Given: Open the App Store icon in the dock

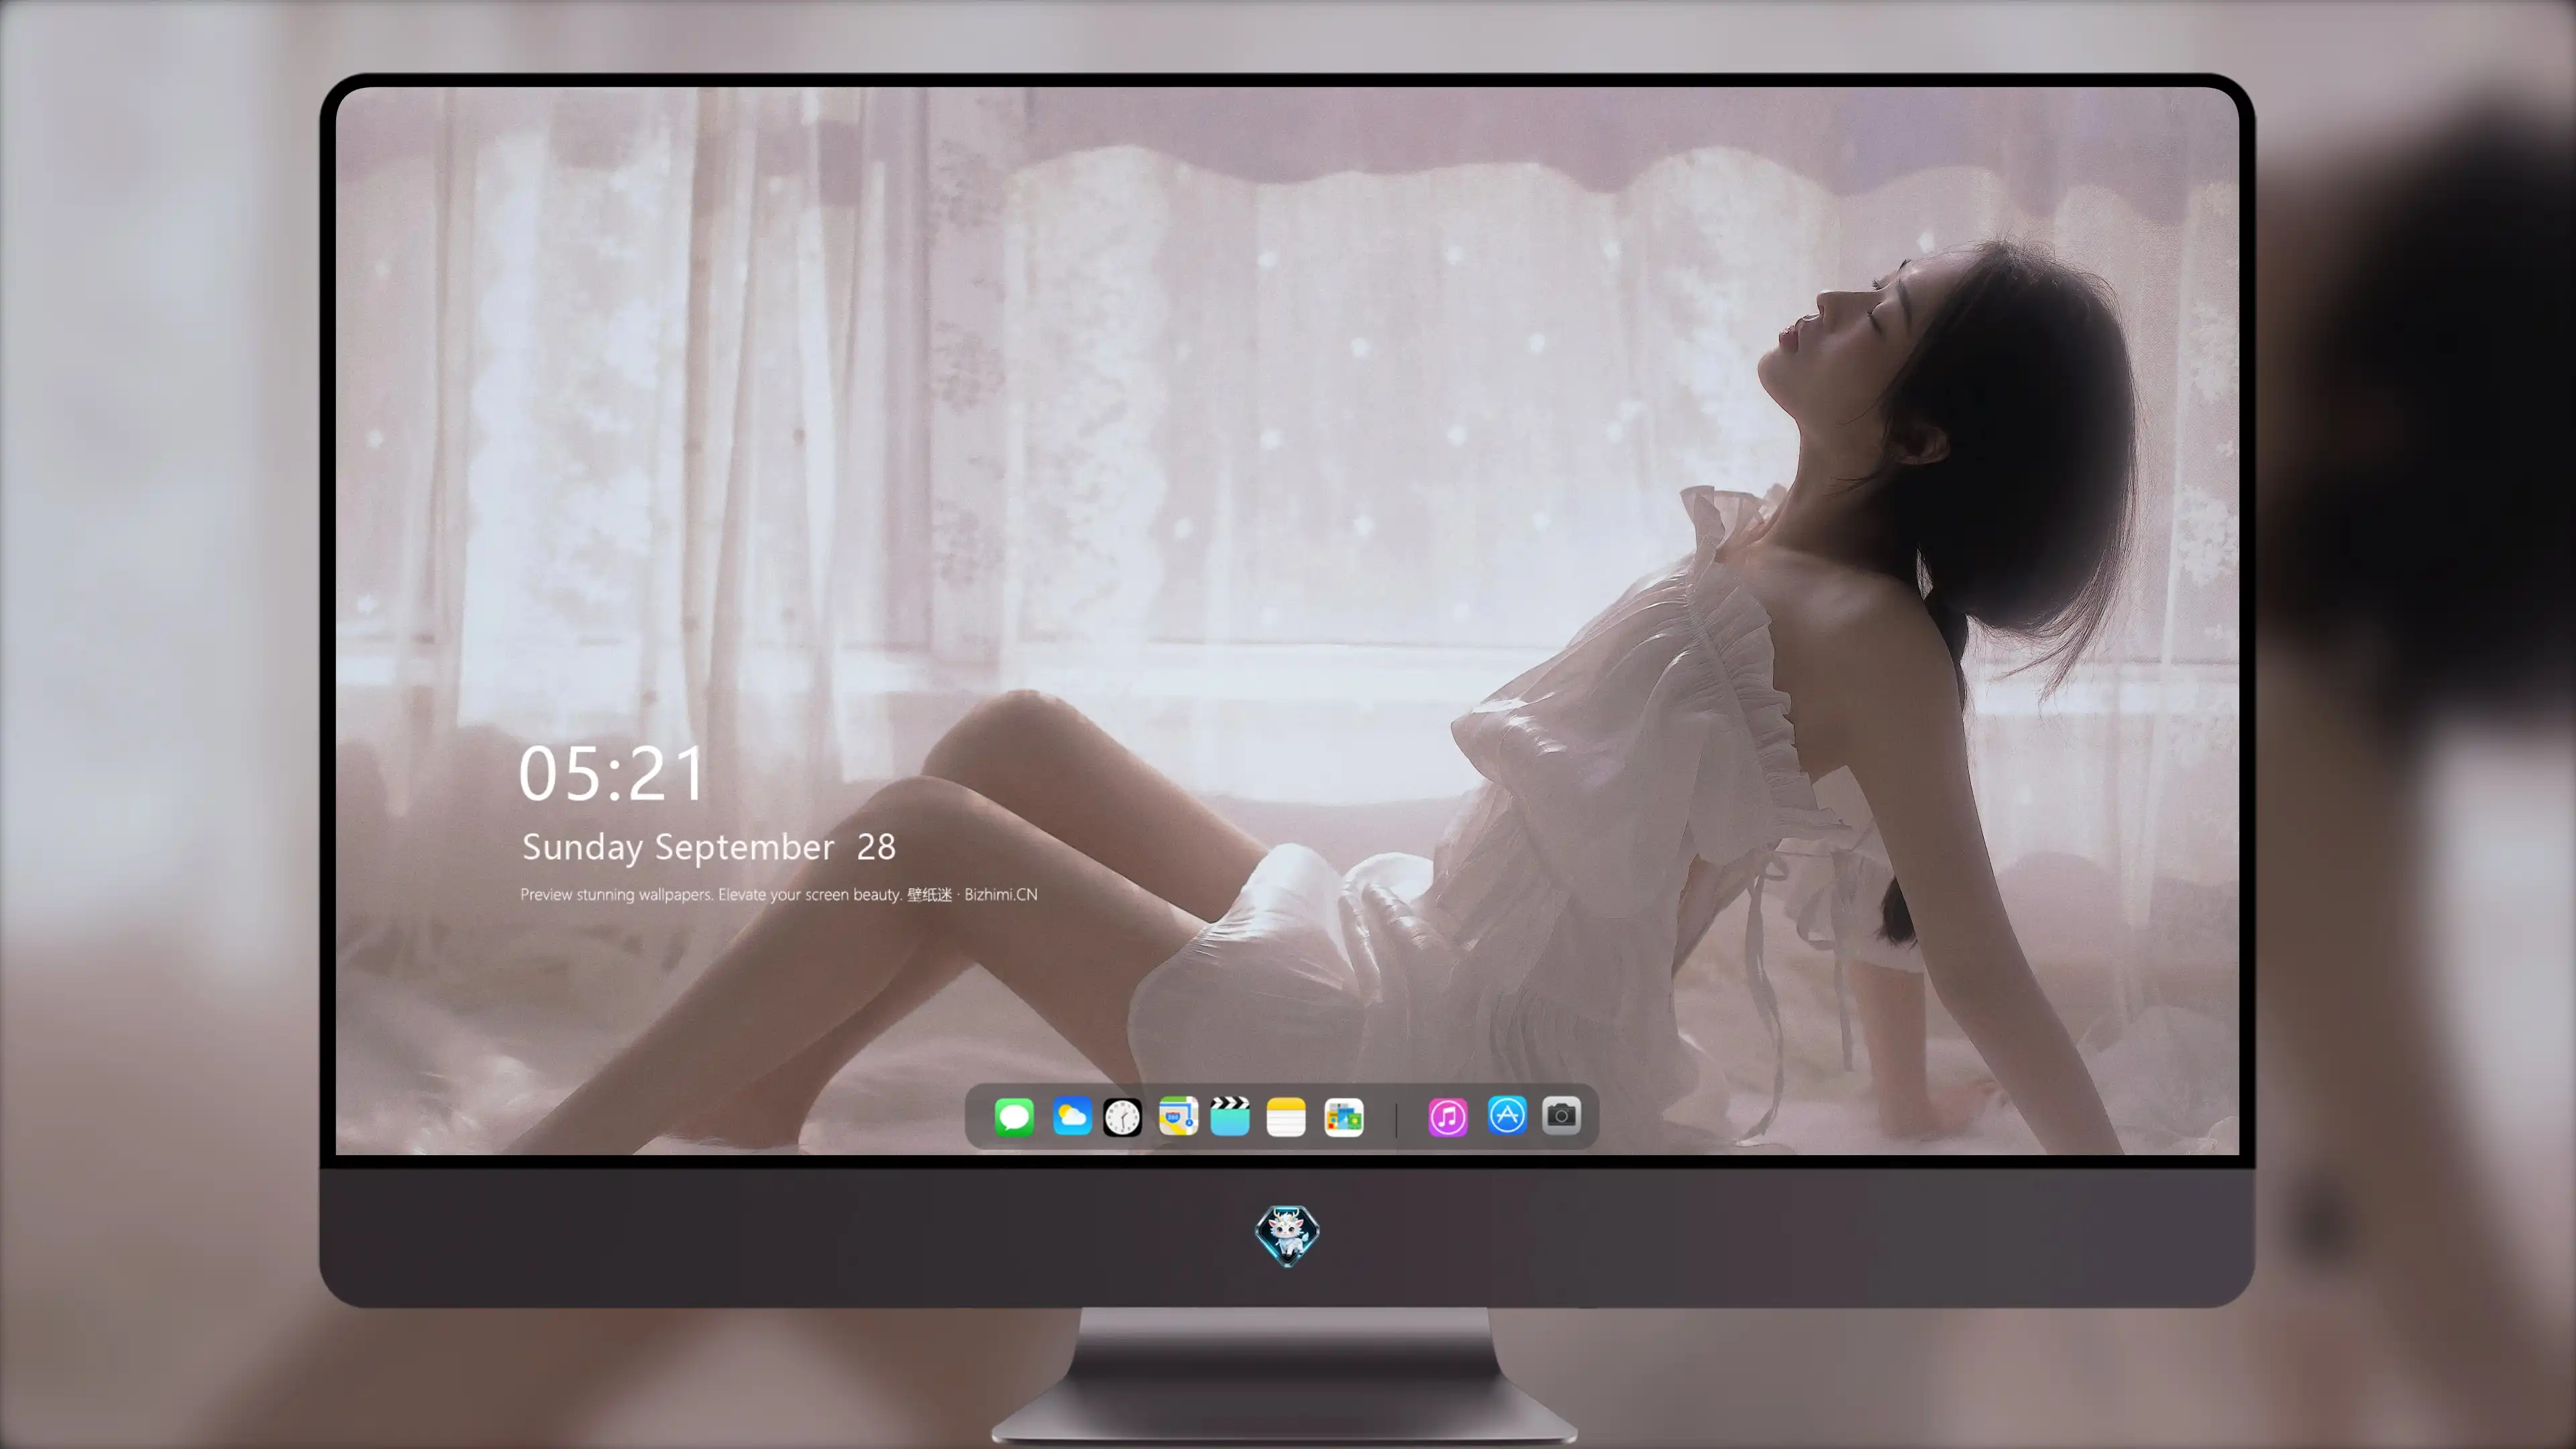Looking at the screenshot, I should 1507,1115.
